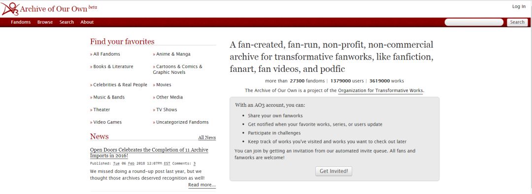The image size is (532, 194).
Task: Browse the Anime & Manga category
Action: click(173, 54)
